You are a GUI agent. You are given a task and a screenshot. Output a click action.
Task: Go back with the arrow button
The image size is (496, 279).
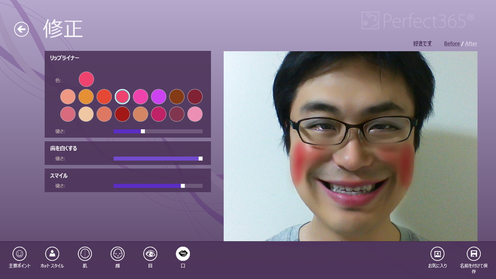(21, 30)
